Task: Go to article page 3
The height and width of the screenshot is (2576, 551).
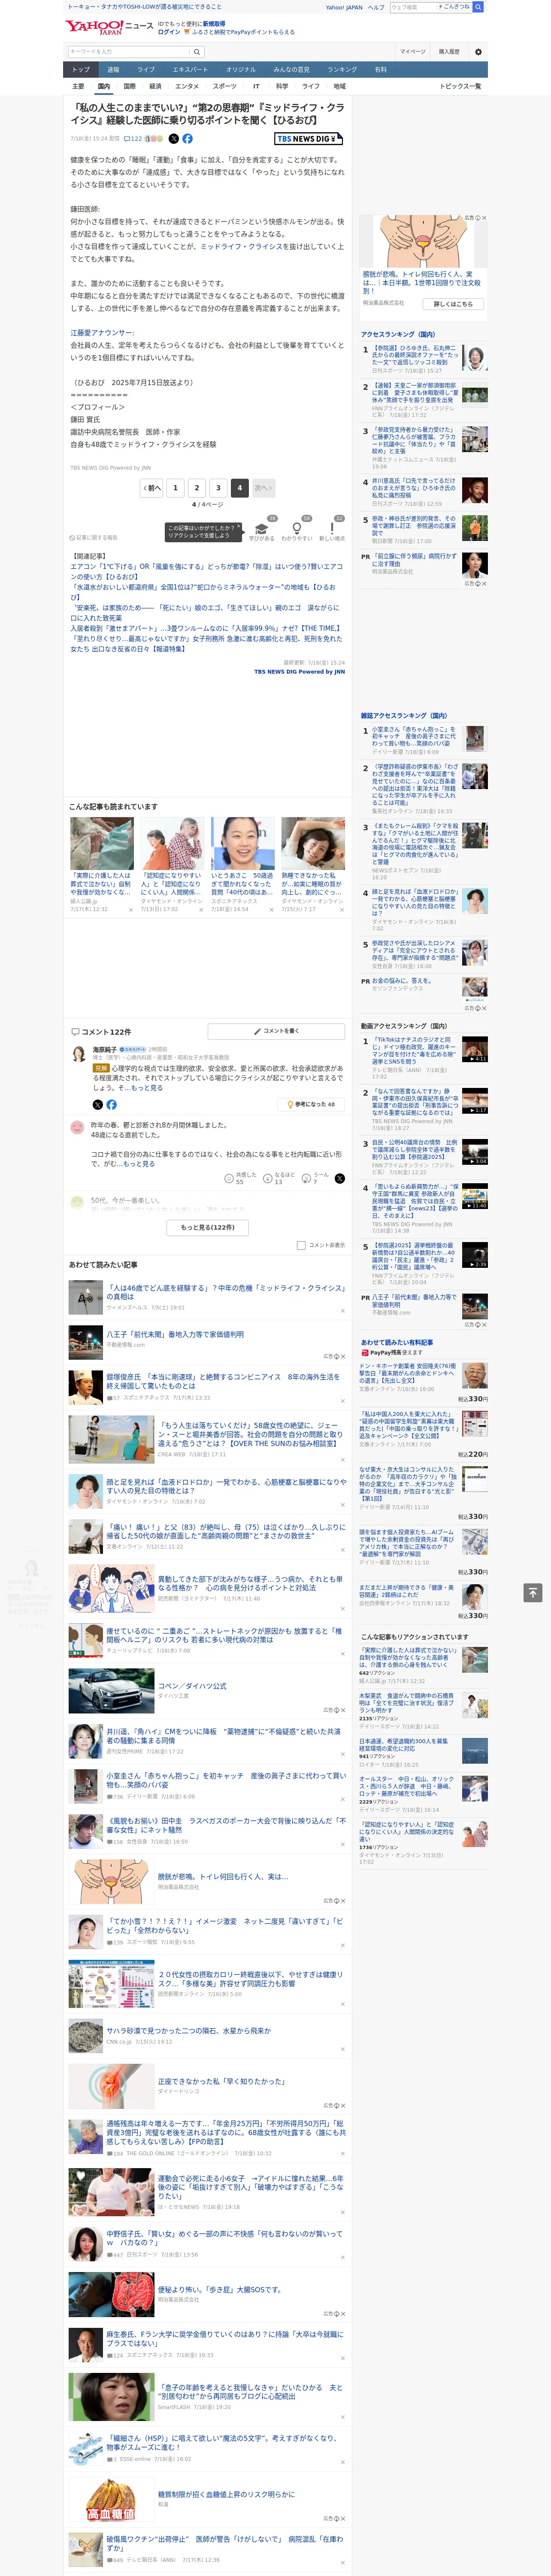Action: coord(218,488)
